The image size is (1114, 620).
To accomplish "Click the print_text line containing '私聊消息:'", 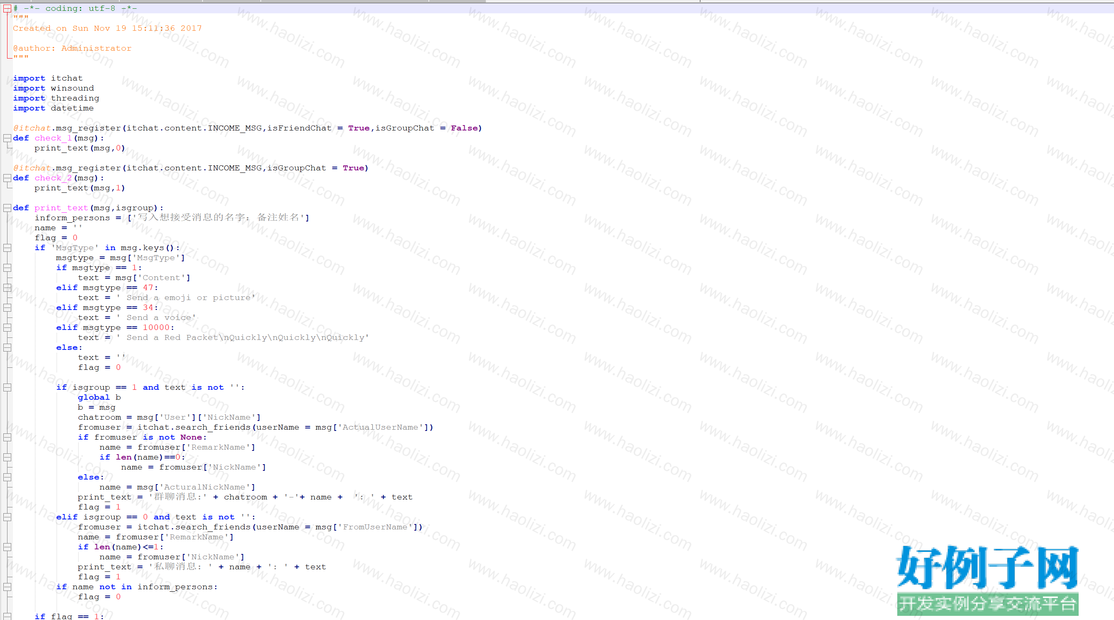I will tap(201, 567).
